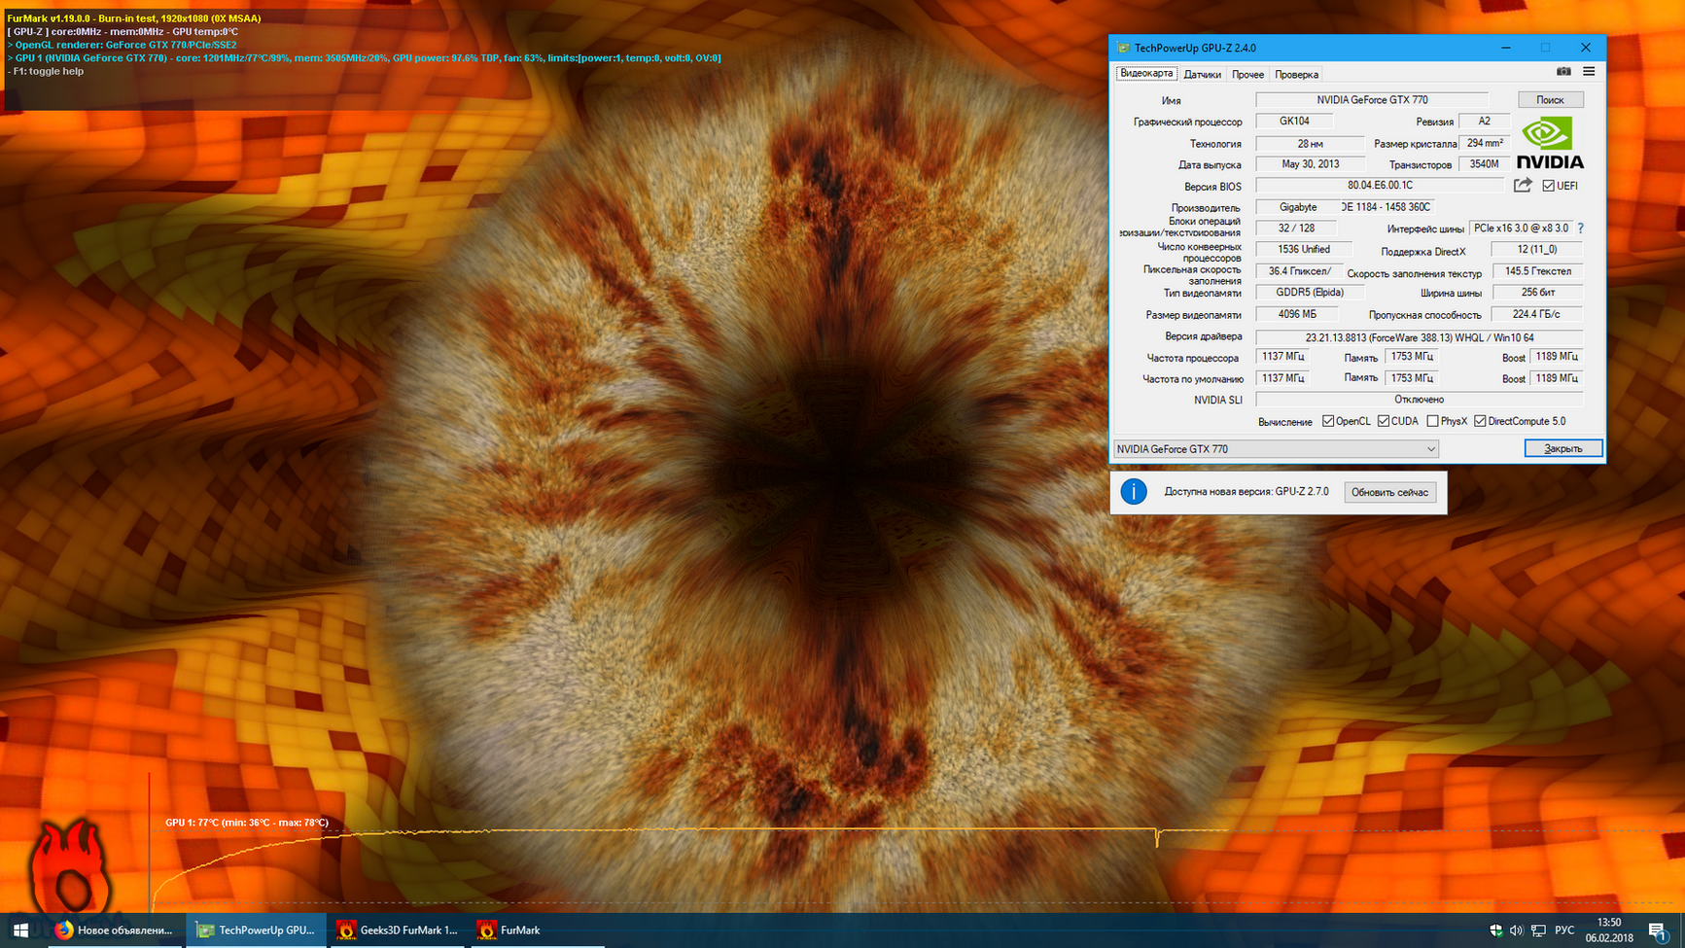Click the 294 mm² die size value
The width and height of the screenshot is (1685, 948).
[1485, 143]
